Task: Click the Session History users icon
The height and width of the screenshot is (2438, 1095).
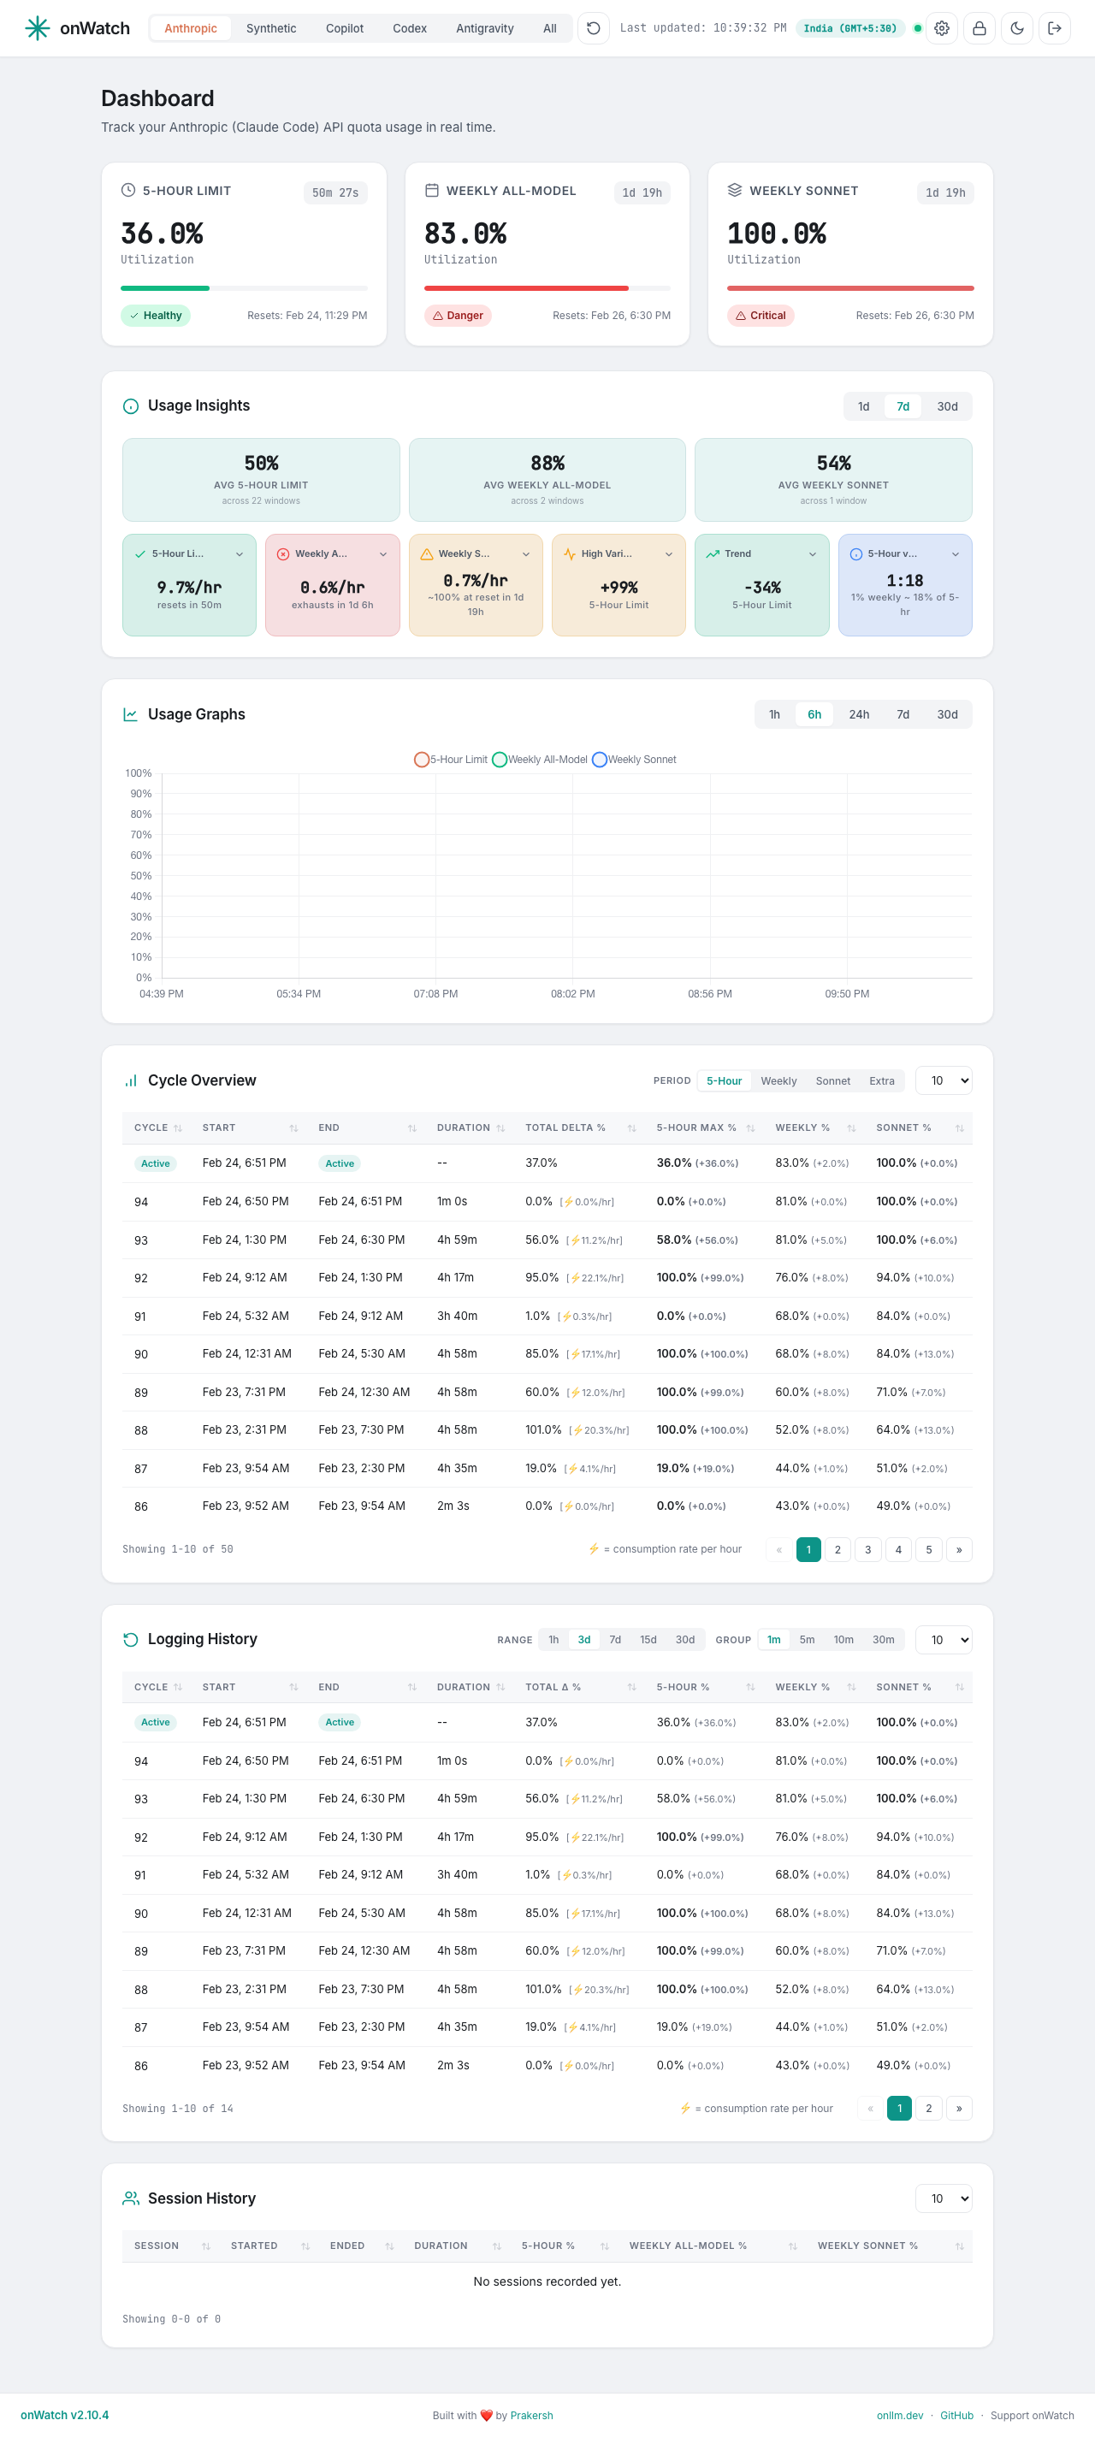Action: 131,2198
